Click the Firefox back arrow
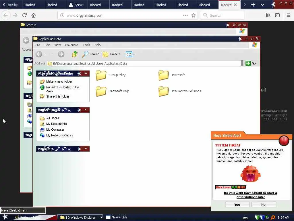This screenshot has height=221, width=294. [x=6, y=15]
